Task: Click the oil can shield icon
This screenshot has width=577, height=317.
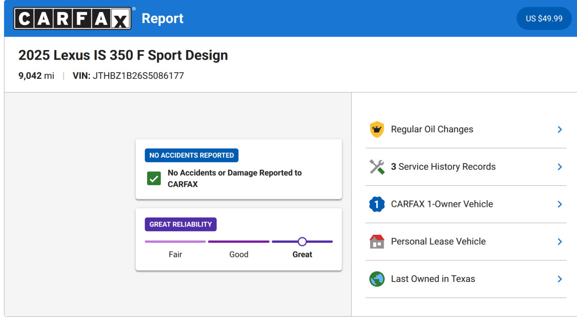Action: pyautogui.click(x=377, y=129)
